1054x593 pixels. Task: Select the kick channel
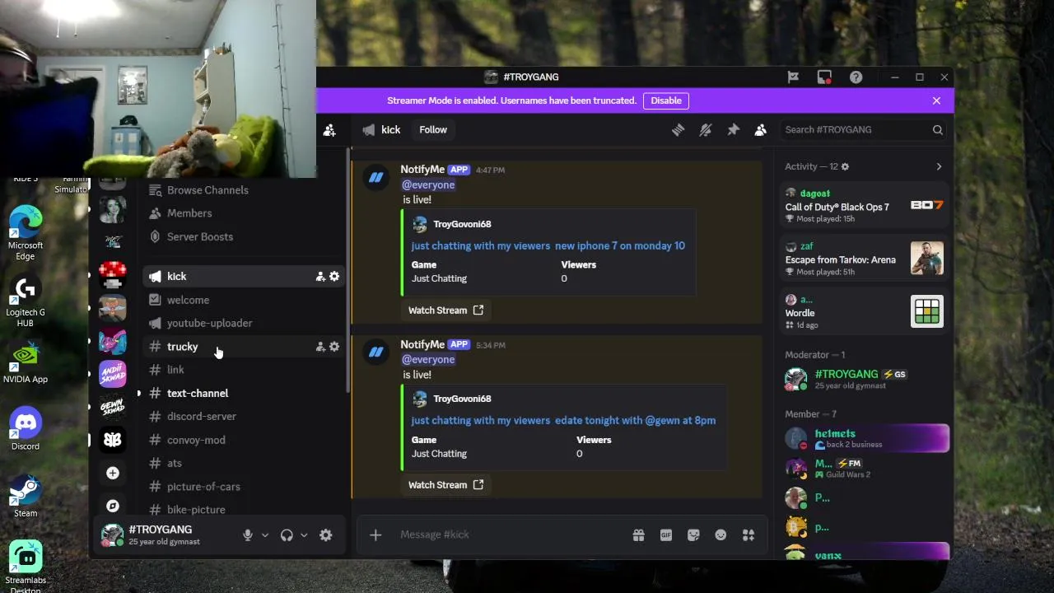click(x=242, y=277)
